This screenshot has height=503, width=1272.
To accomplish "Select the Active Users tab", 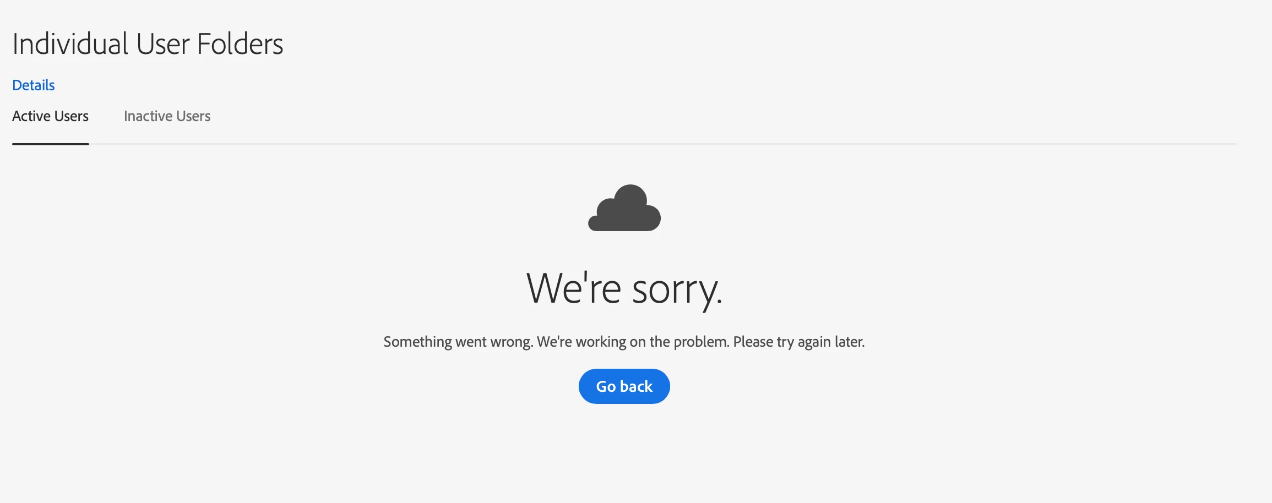I will [50, 116].
